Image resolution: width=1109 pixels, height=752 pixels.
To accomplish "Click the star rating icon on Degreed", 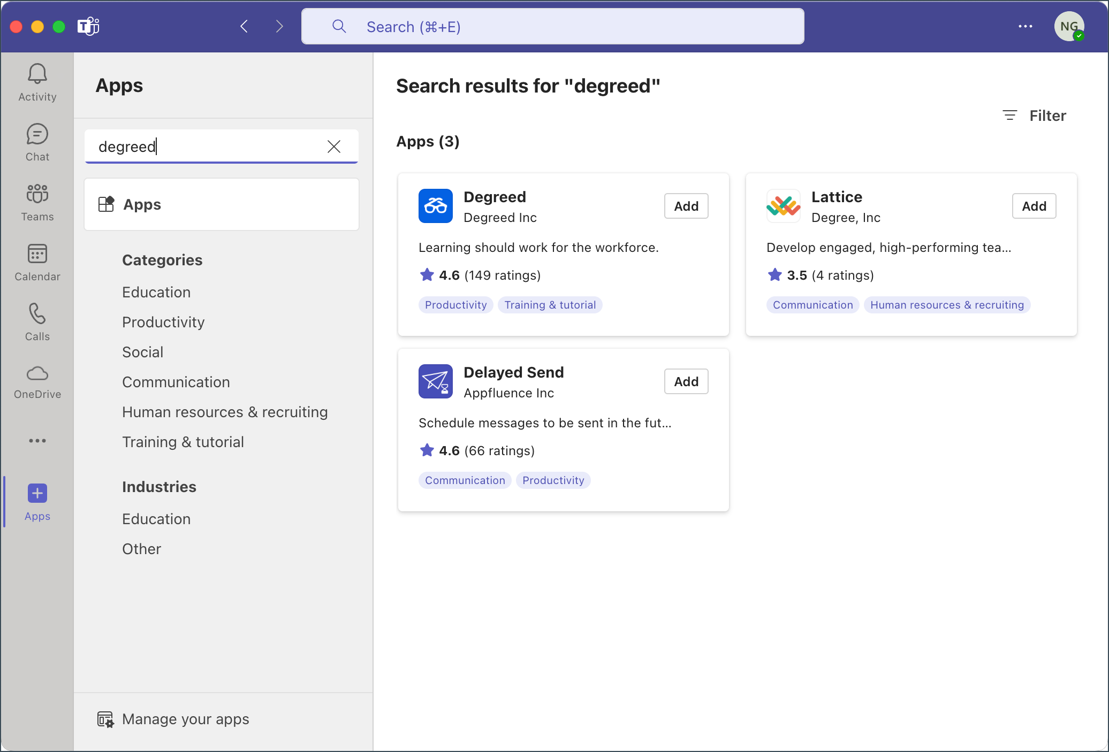I will [x=427, y=275].
